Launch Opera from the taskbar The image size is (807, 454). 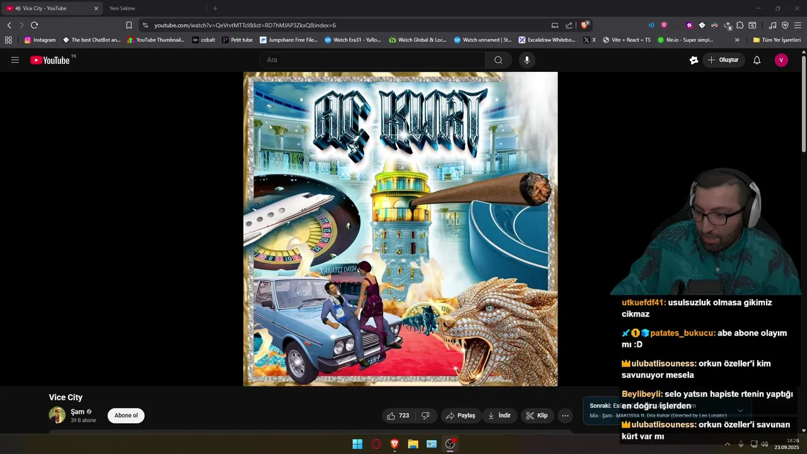point(376,444)
